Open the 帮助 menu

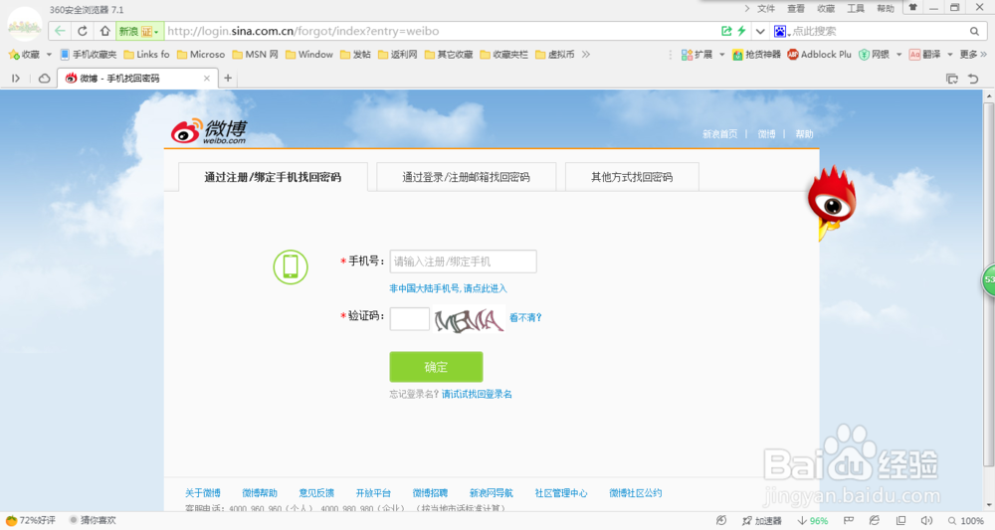tap(886, 8)
